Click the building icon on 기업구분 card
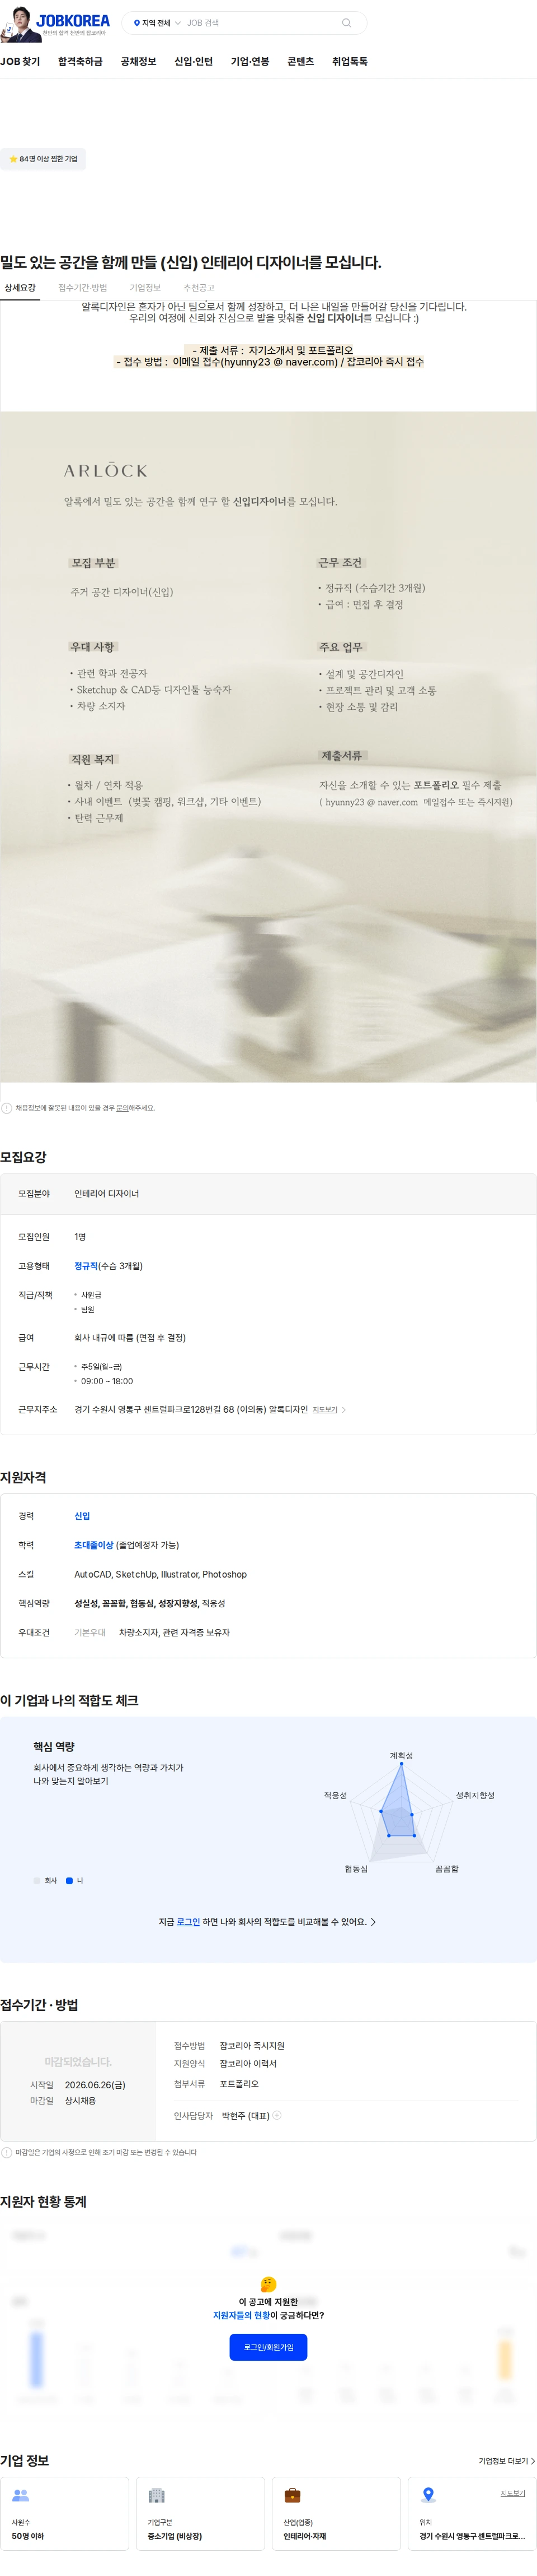This screenshot has height=2576, width=537. (156, 2495)
